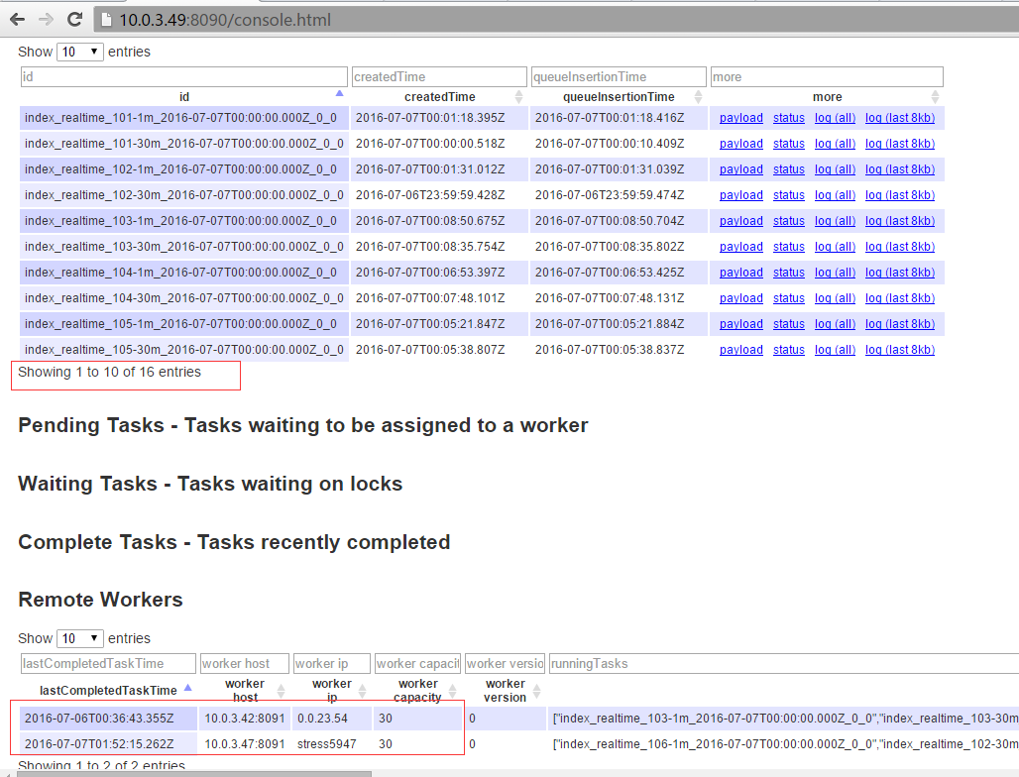View log (all) for index_realtime_103-1m
Viewport: 1019px width, 777px height.
click(835, 221)
